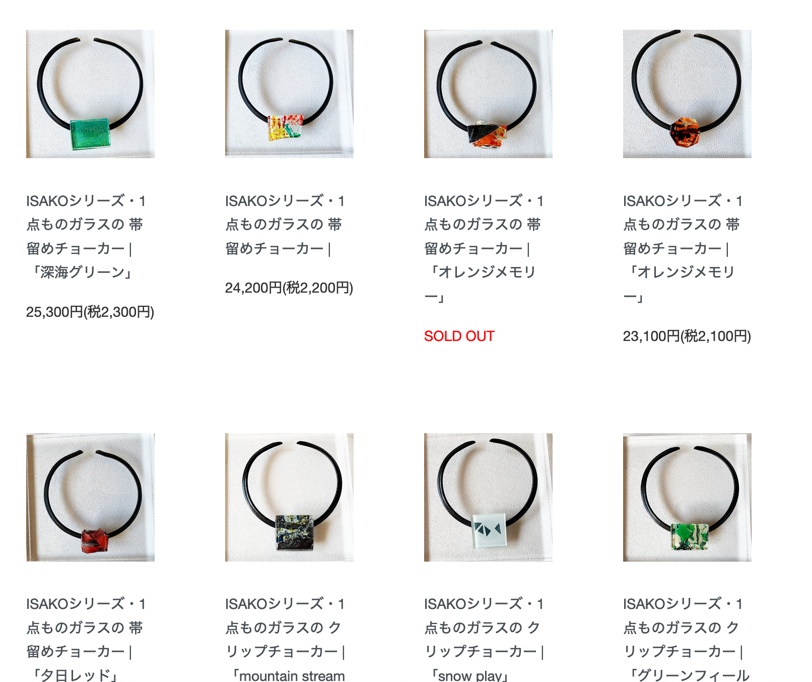Open the green-white marbled choker image
The image size is (812, 682).
pyautogui.click(x=687, y=497)
